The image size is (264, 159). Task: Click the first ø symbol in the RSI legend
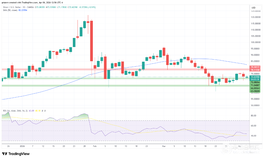[43, 111]
